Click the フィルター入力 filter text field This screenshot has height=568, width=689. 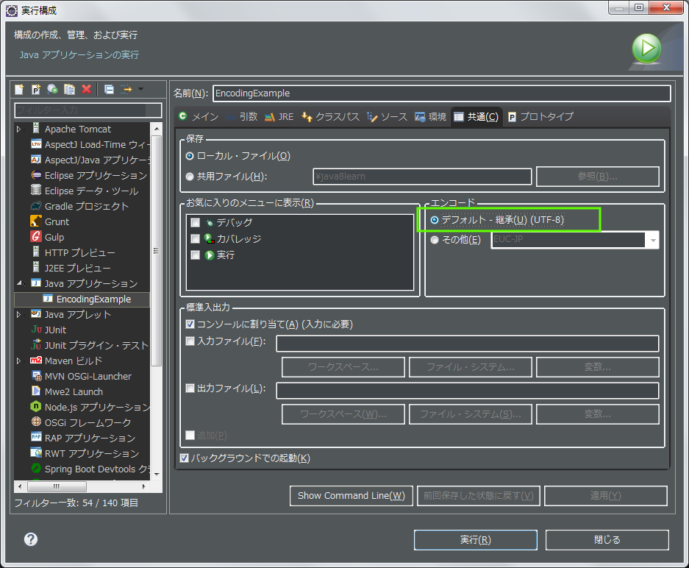coord(88,110)
